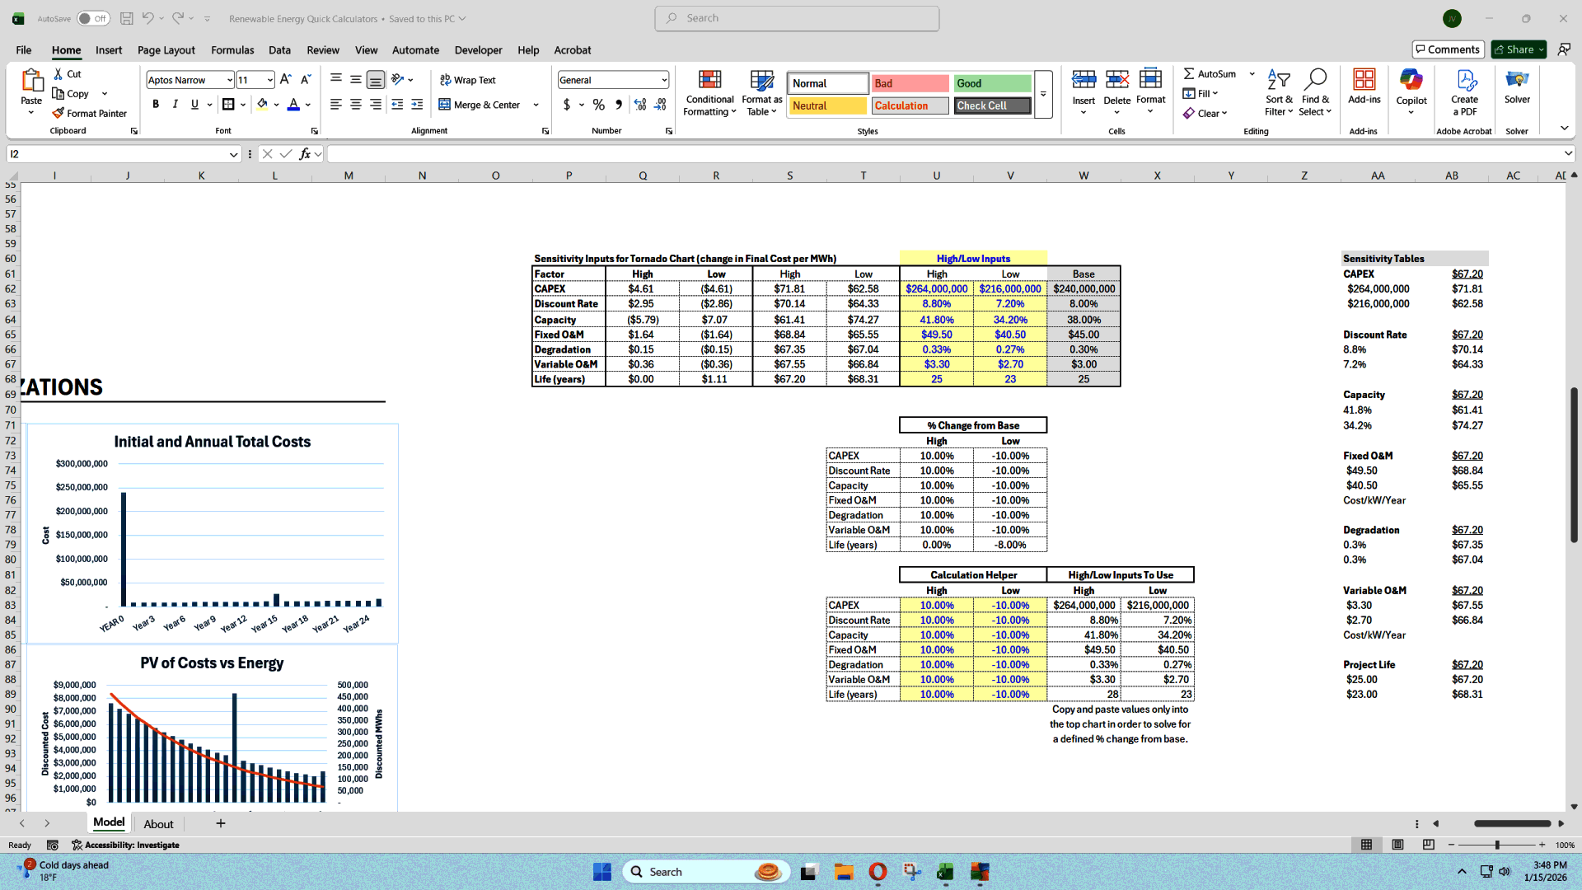Select the Format Painter tool
Viewport: 1582px width, 890px height.
[90, 113]
